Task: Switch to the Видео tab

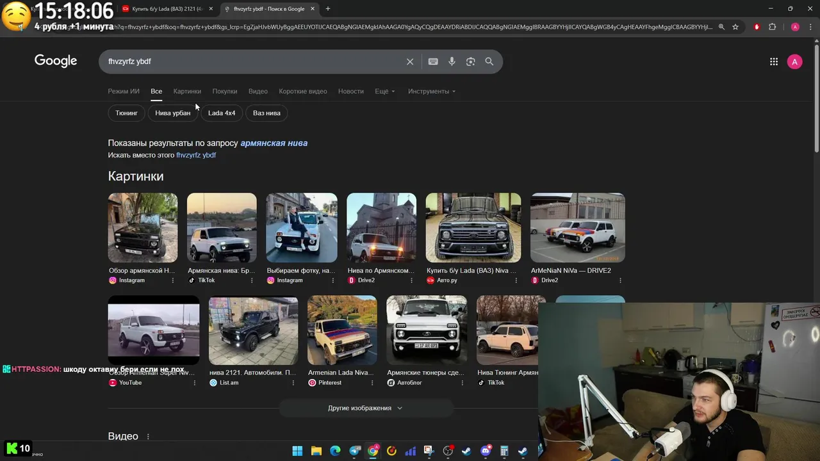Action: pyautogui.click(x=258, y=91)
